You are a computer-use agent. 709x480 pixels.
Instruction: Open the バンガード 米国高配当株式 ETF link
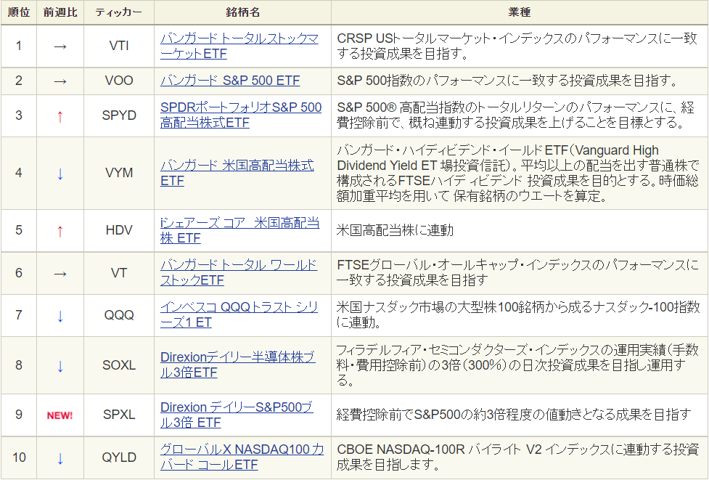pos(237,173)
